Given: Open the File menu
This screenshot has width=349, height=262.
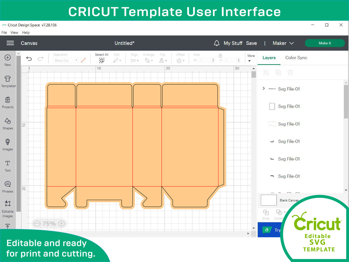Looking at the screenshot, I should click(4, 33).
